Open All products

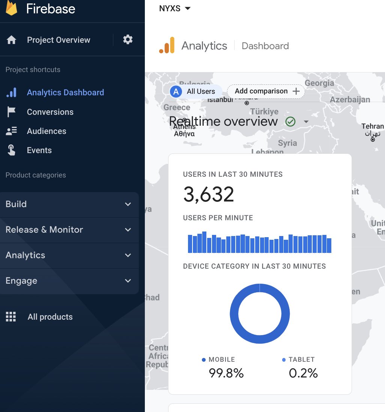pos(50,317)
